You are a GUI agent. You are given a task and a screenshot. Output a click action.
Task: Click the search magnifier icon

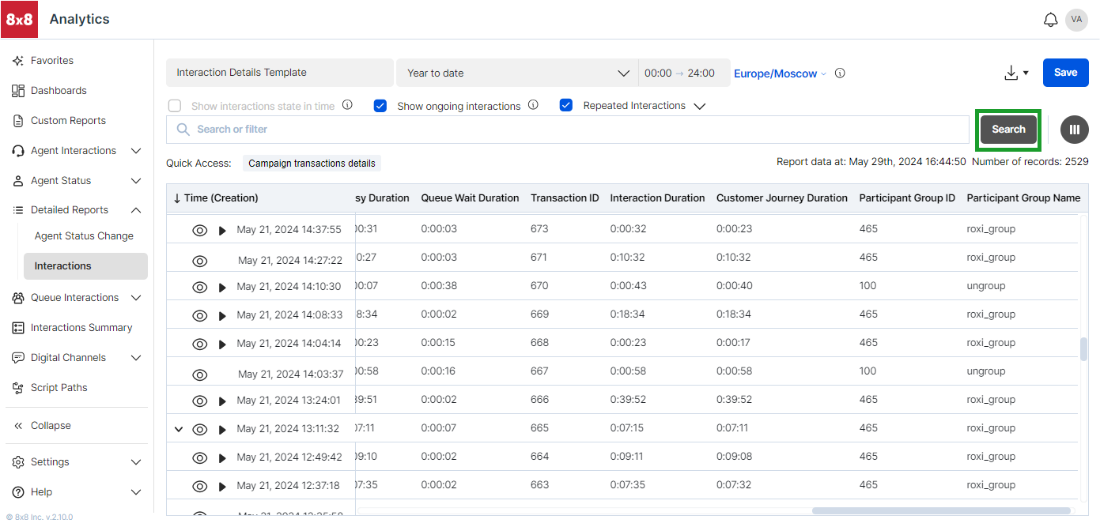[183, 130]
